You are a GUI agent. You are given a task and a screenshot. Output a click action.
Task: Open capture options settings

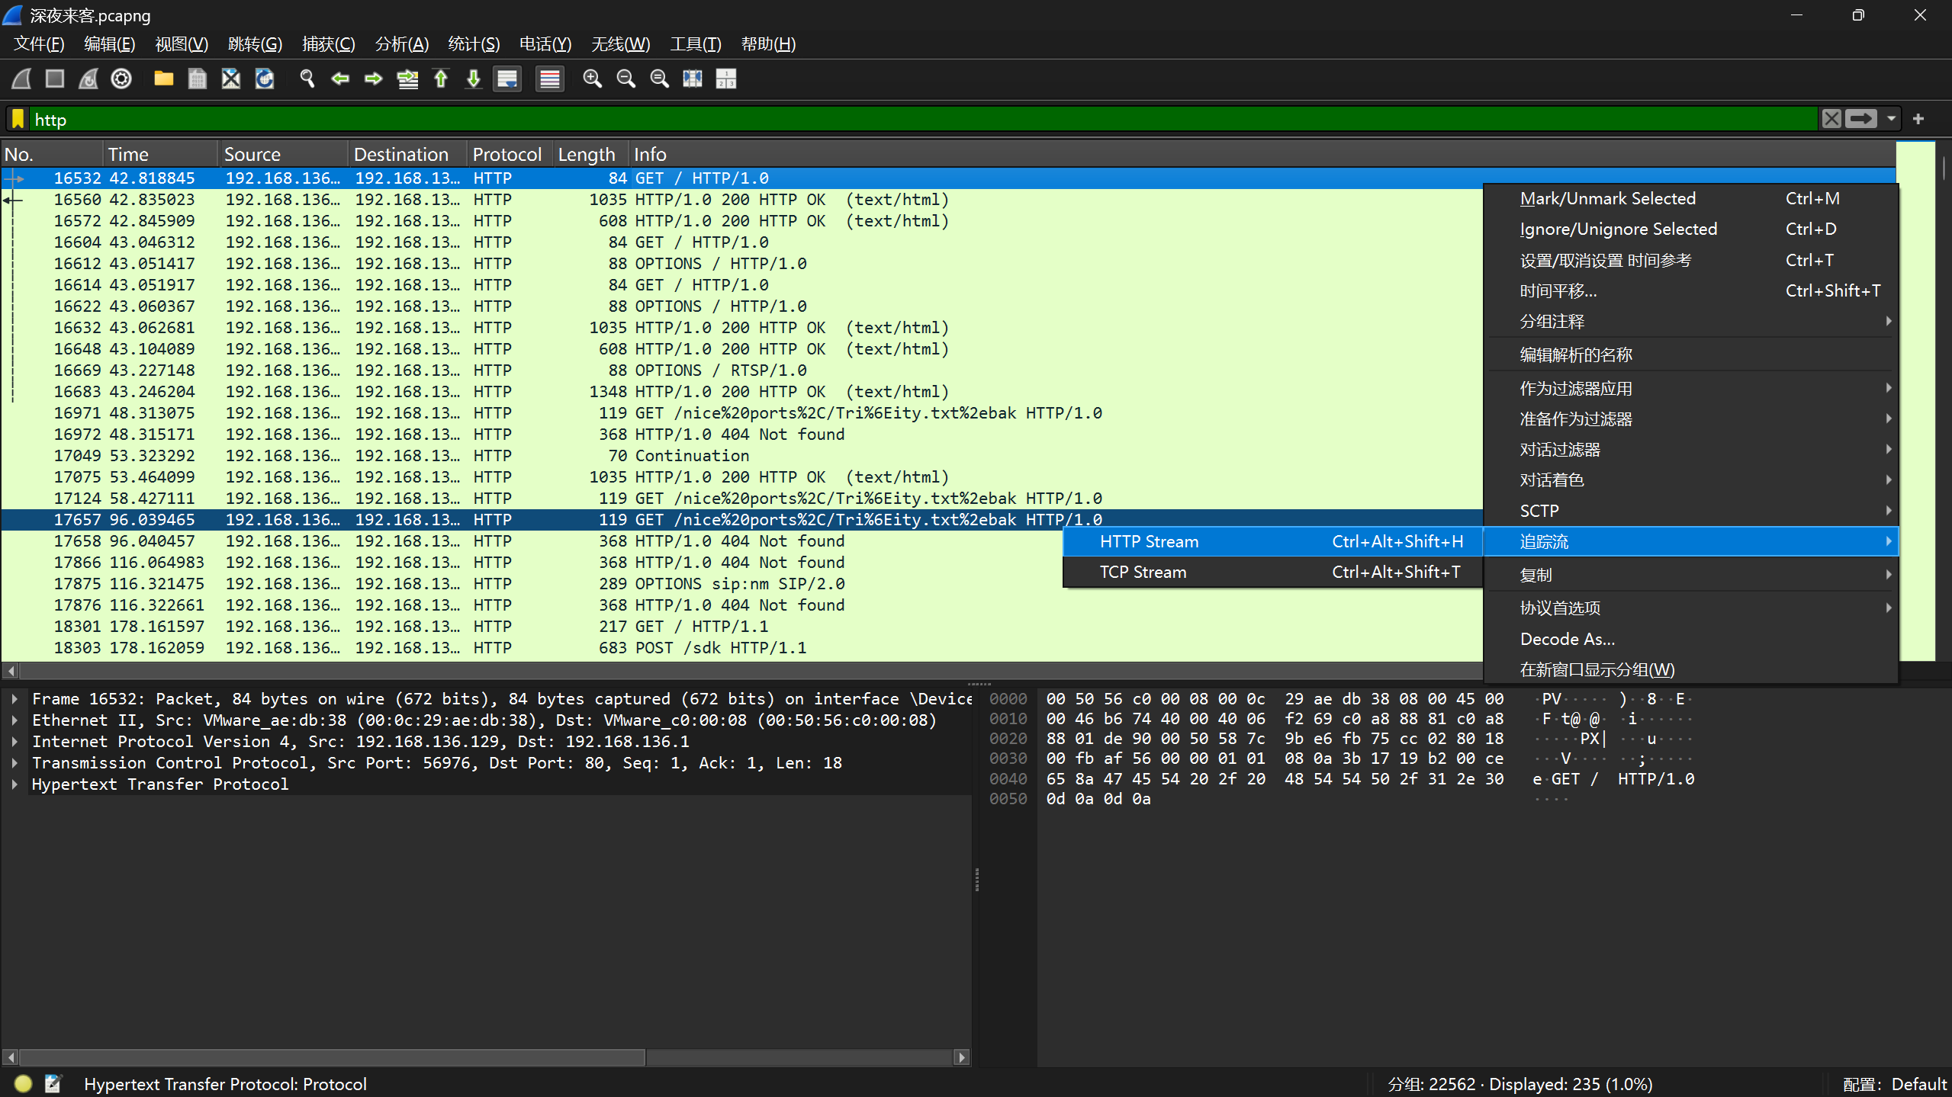pyautogui.click(x=121, y=79)
